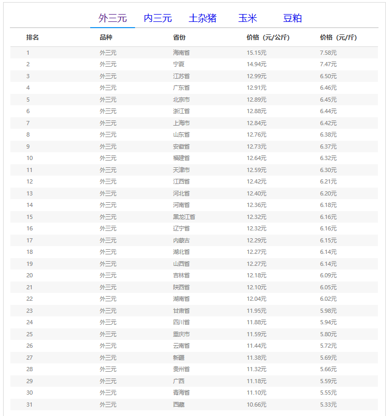The width and height of the screenshot is (391, 416).
Task: Open the 内三元 tab
Action: click(157, 18)
